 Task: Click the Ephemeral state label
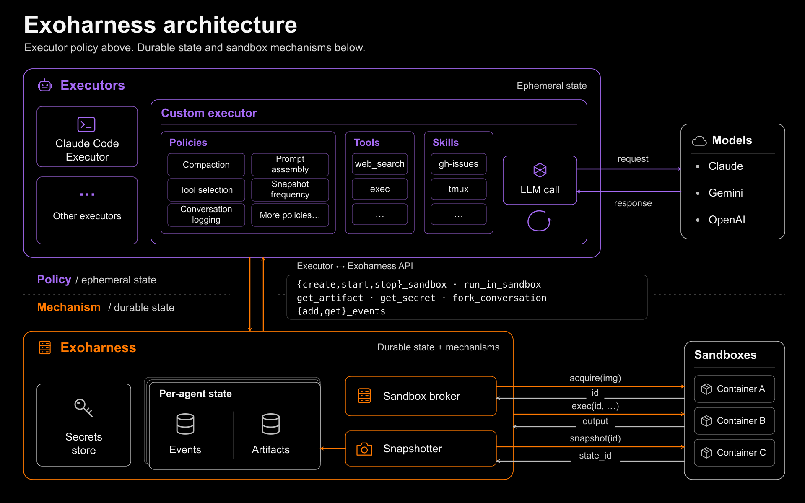click(552, 86)
